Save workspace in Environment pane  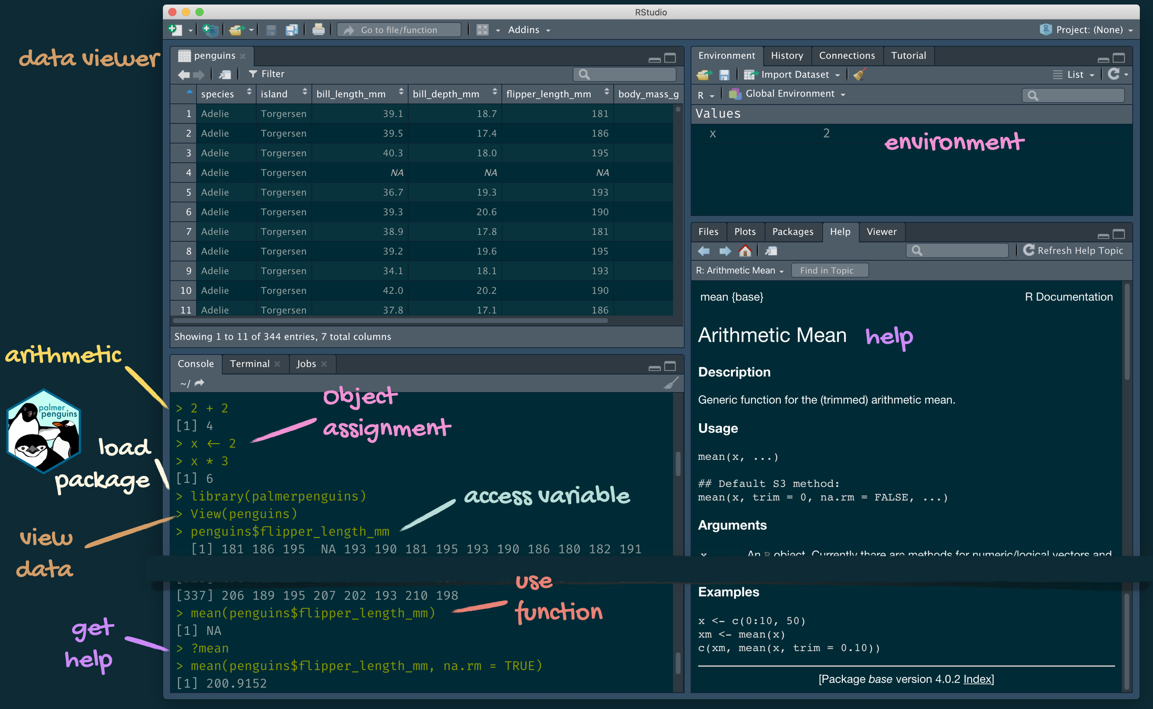click(724, 75)
